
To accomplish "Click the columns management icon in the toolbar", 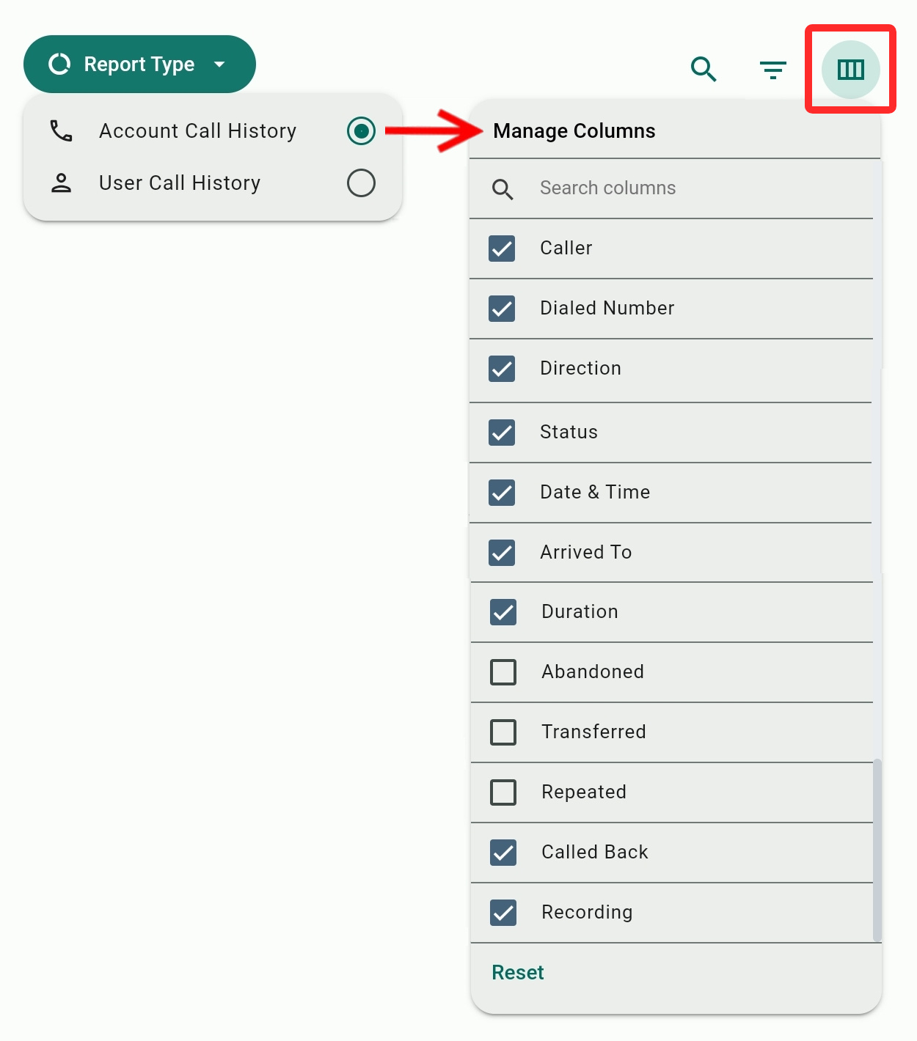I will point(850,70).
